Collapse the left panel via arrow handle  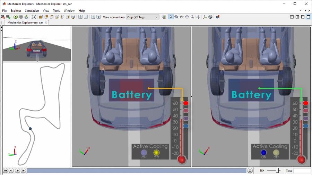[1, 30]
